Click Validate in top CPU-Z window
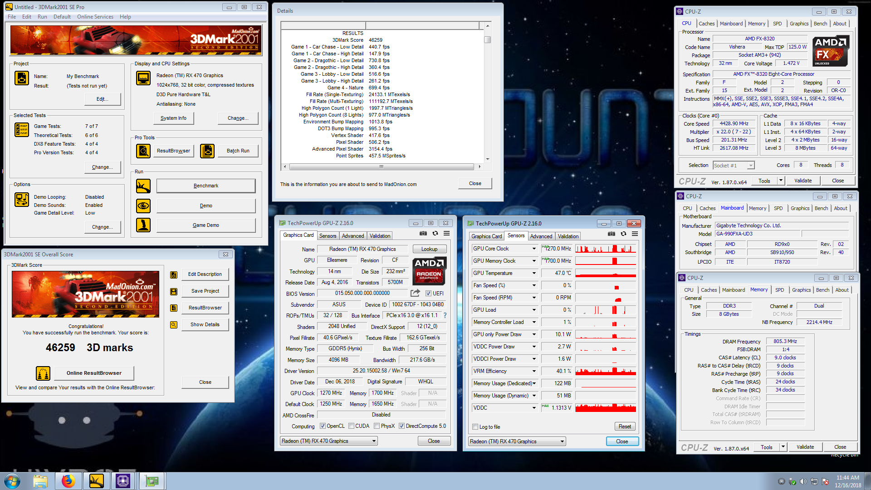Image resolution: width=871 pixels, height=490 pixels. pos(803,181)
